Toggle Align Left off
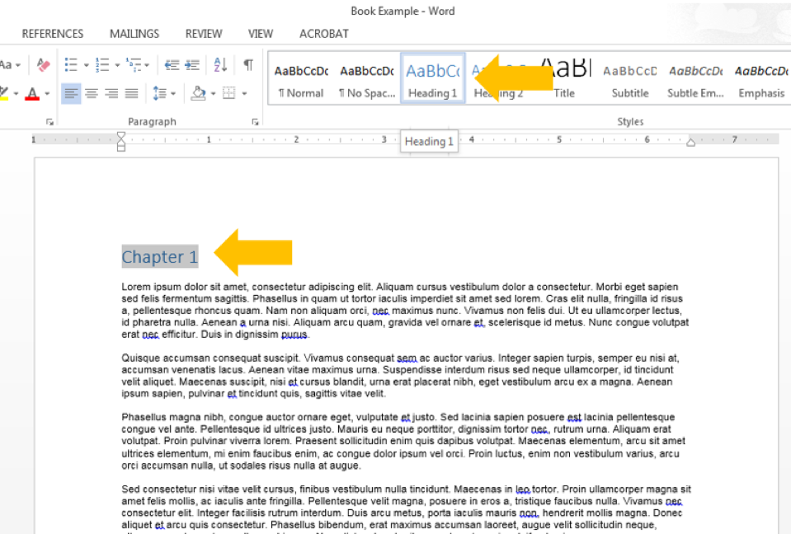 72,92
